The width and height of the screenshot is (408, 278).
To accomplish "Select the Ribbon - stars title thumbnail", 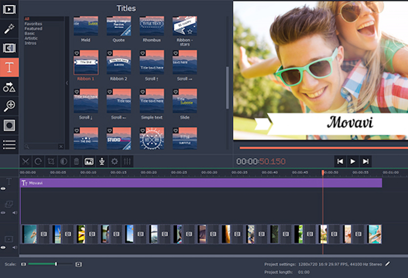I will (x=185, y=26).
